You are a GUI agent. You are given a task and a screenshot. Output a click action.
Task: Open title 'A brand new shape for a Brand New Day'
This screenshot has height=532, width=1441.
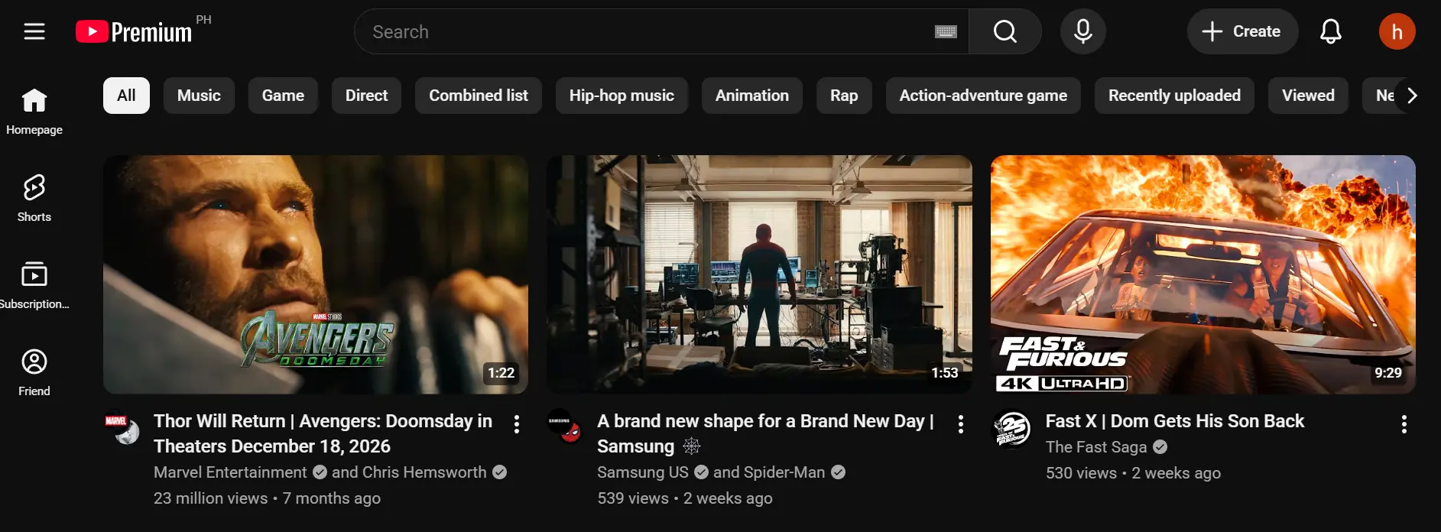765,433
